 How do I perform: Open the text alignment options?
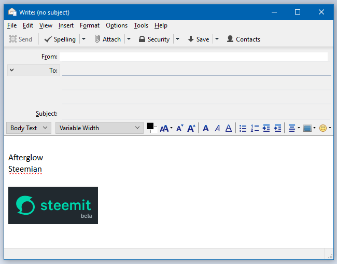[x=294, y=128]
